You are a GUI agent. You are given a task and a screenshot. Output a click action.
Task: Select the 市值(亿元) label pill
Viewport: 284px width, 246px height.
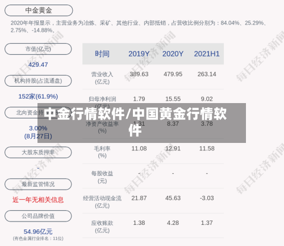click(x=38, y=49)
